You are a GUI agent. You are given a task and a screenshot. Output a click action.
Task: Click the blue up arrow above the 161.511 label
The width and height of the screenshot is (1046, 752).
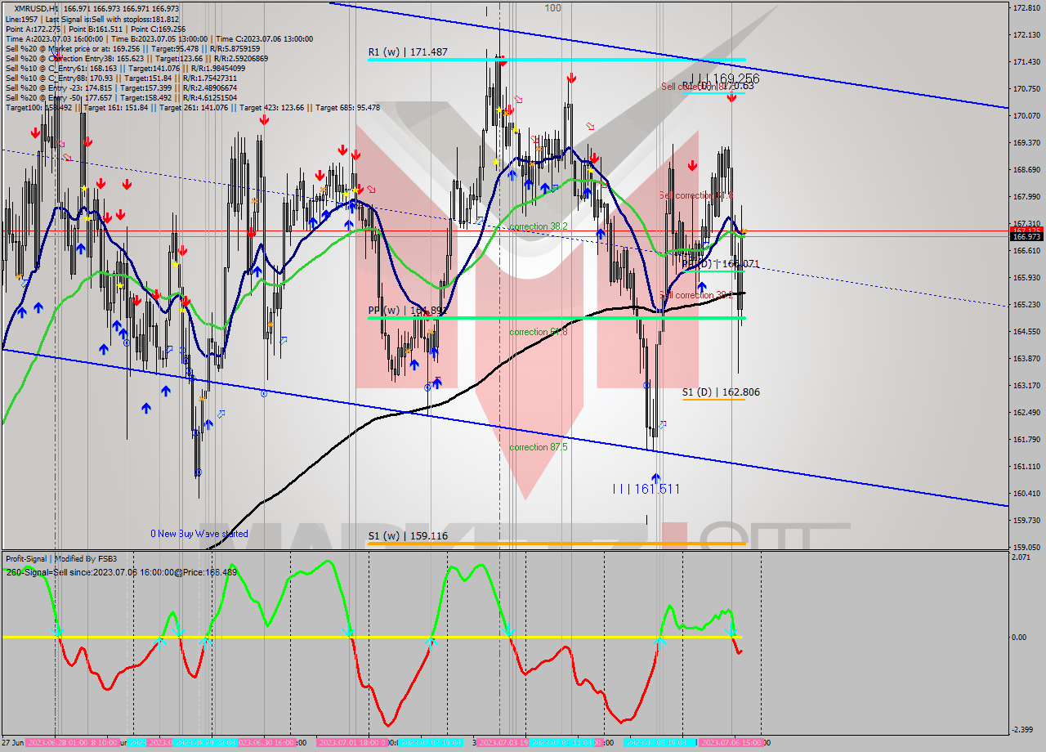[x=655, y=477]
